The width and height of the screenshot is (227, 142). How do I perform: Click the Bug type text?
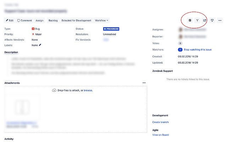coord(37,29)
